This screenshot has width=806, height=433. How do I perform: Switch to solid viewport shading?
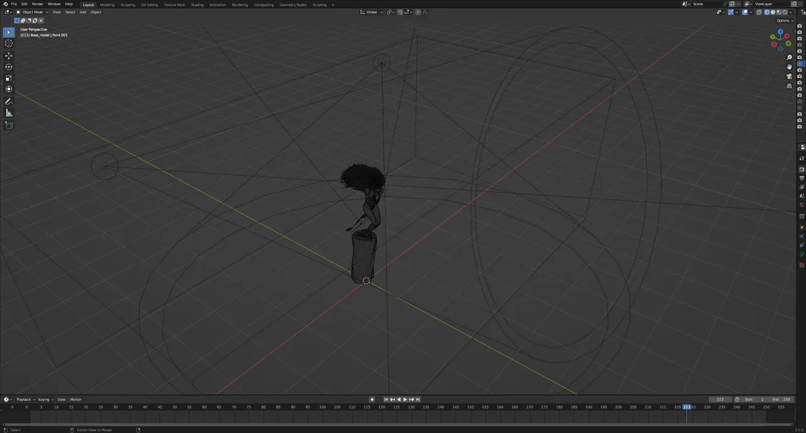(x=773, y=12)
